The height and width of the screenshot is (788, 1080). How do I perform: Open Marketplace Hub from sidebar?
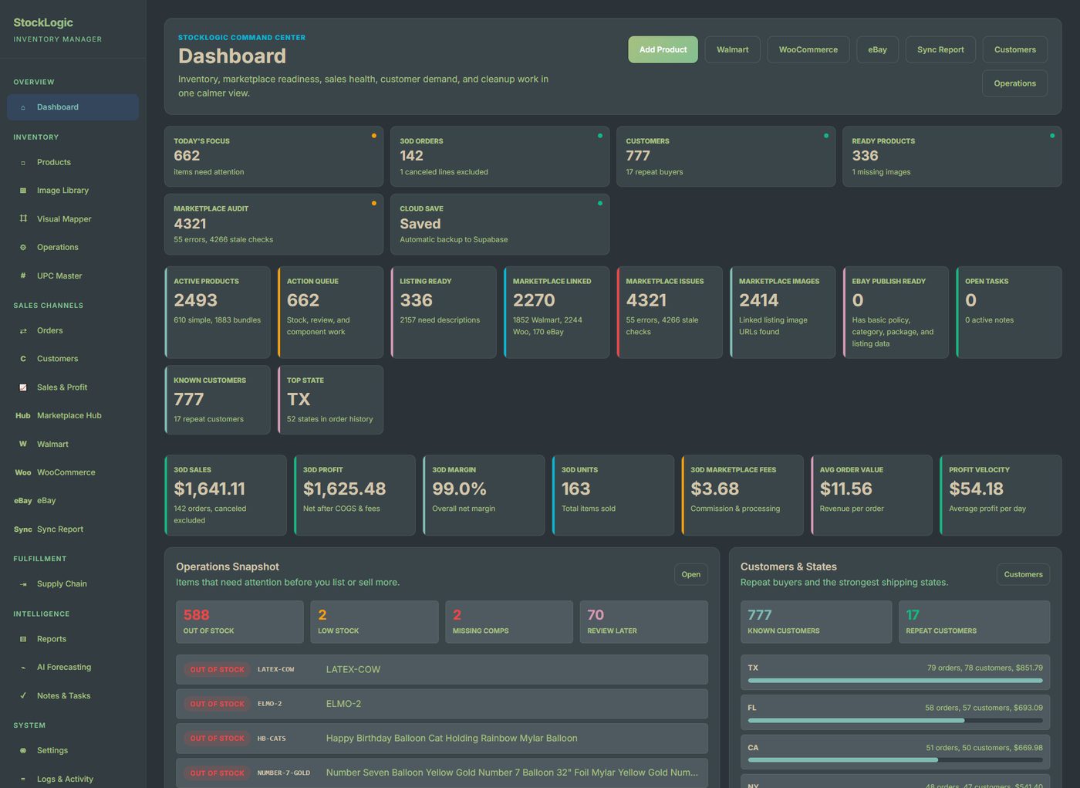[73, 416]
